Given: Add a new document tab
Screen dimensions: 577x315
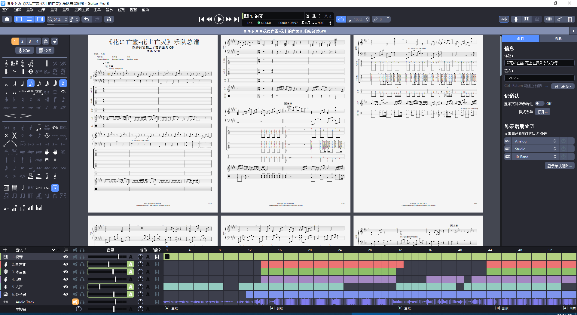Looking at the screenshot, I should tap(573, 31).
